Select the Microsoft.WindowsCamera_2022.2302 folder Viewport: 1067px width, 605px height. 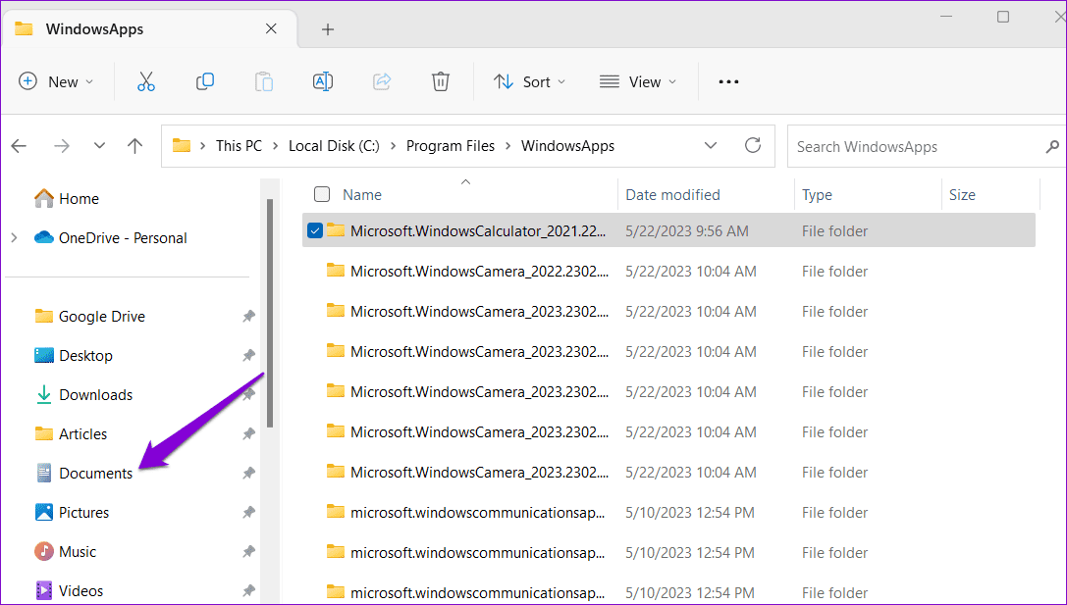click(479, 272)
